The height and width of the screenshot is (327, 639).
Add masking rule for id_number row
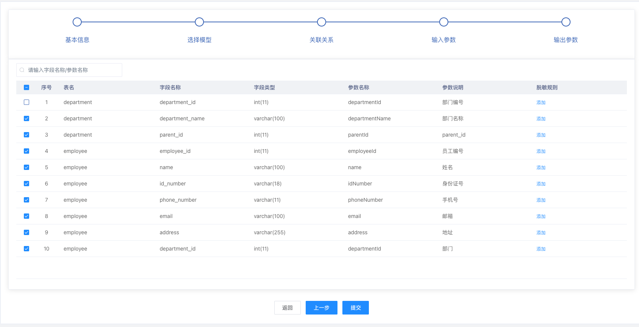pos(541,184)
